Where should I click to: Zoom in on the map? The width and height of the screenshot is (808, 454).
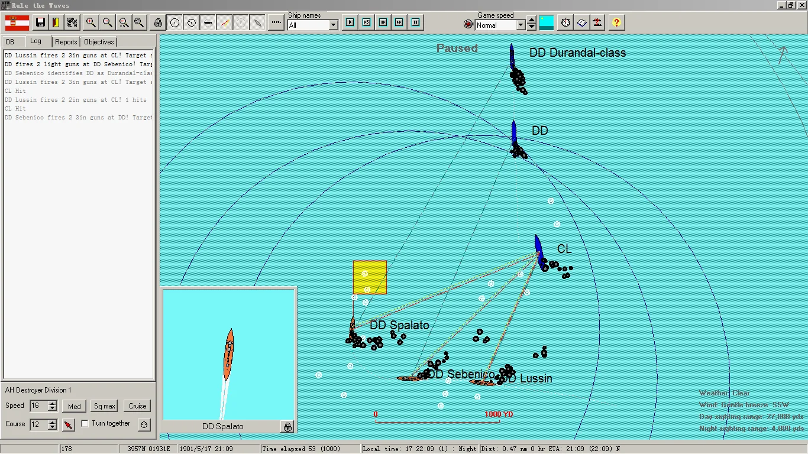[x=91, y=23]
